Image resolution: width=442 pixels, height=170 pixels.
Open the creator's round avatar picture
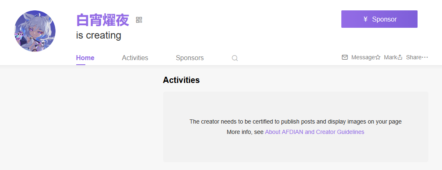coord(35,31)
